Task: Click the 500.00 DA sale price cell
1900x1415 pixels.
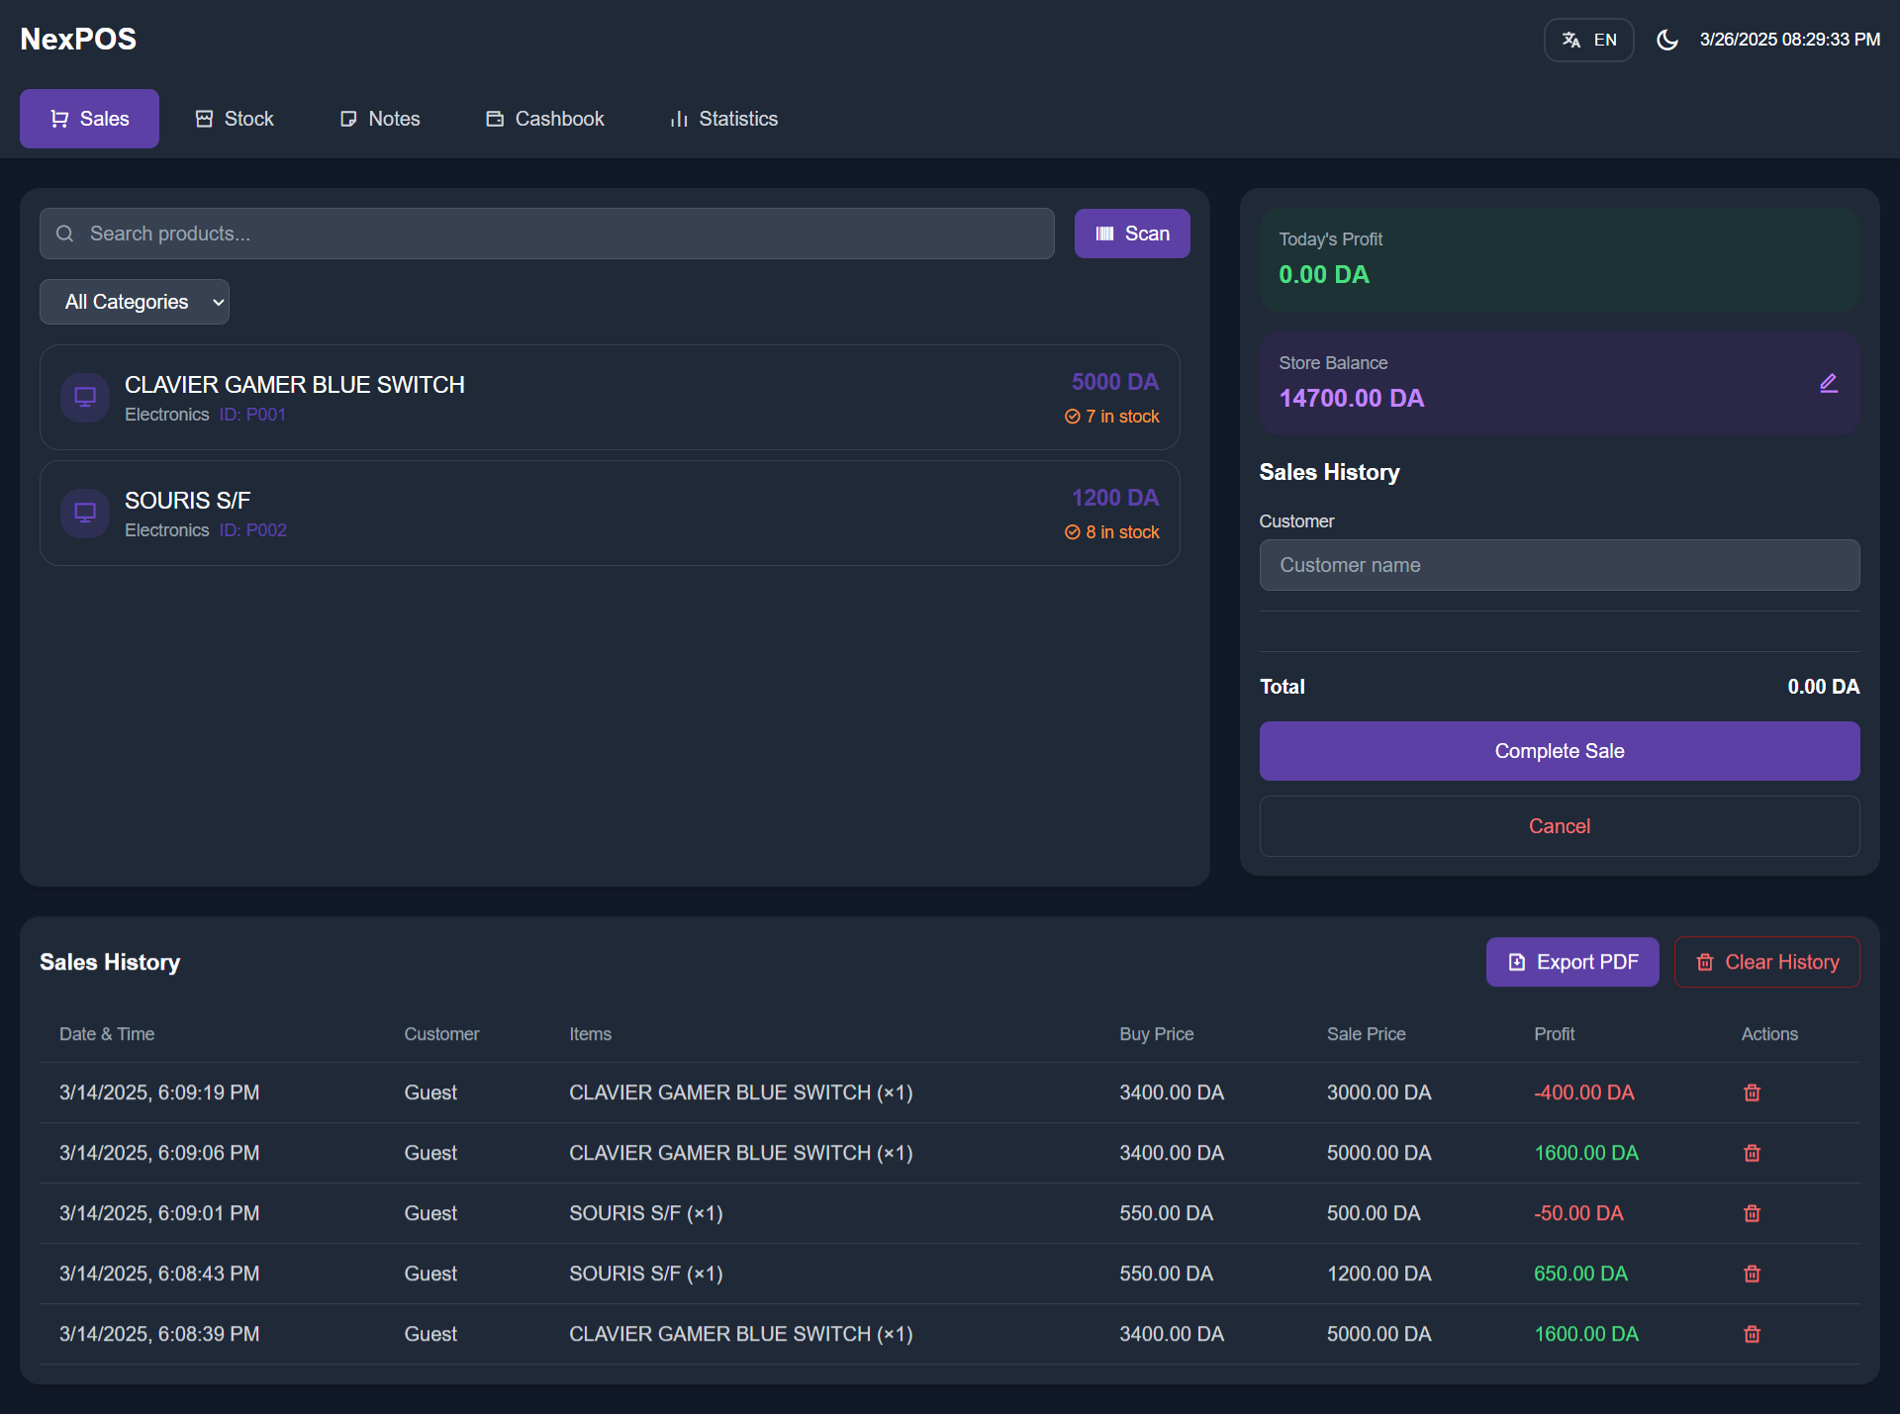Action: pyautogui.click(x=1374, y=1213)
